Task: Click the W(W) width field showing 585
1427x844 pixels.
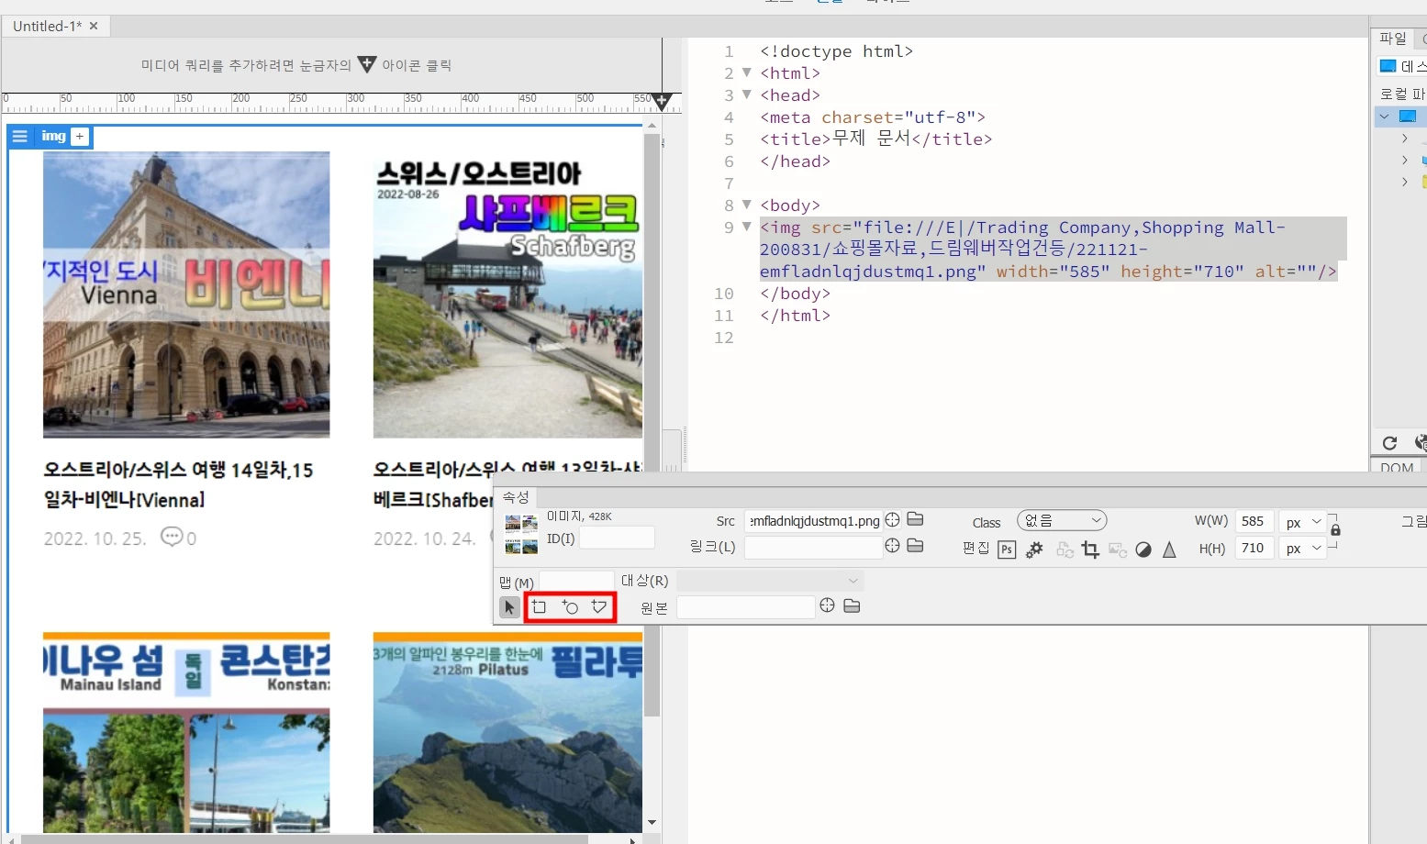Action: [1254, 521]
